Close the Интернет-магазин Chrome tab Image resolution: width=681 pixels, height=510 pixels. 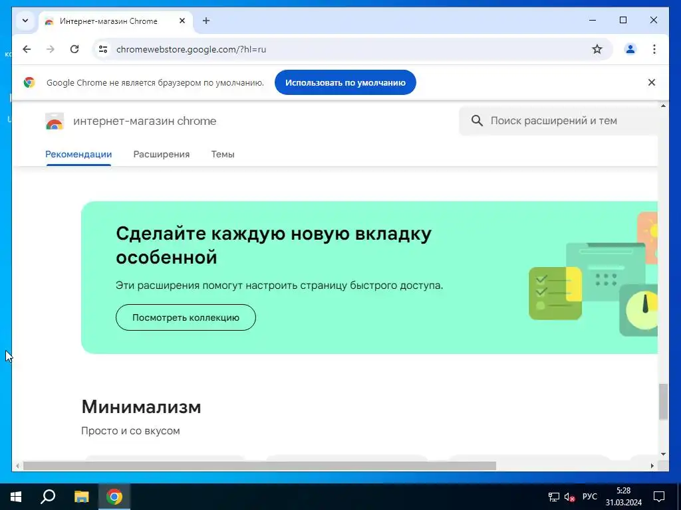tap(182, 21)
